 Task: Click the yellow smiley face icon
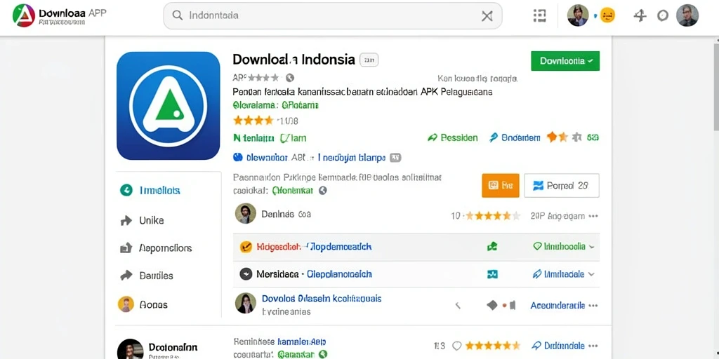coord(607,16)
